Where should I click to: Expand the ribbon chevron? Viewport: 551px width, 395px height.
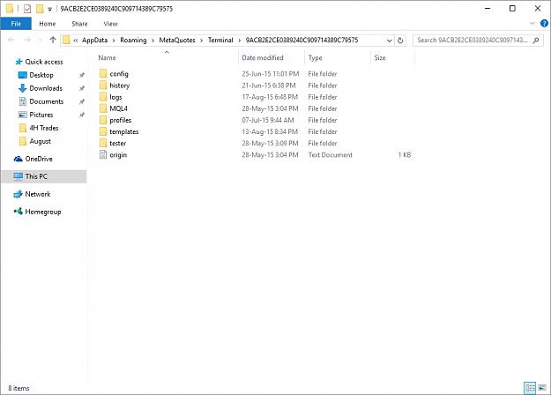point(532,24)
